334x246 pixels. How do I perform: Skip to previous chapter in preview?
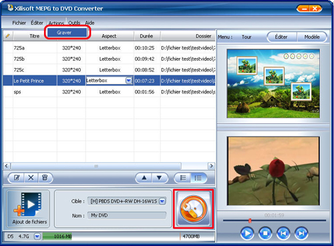283,233
